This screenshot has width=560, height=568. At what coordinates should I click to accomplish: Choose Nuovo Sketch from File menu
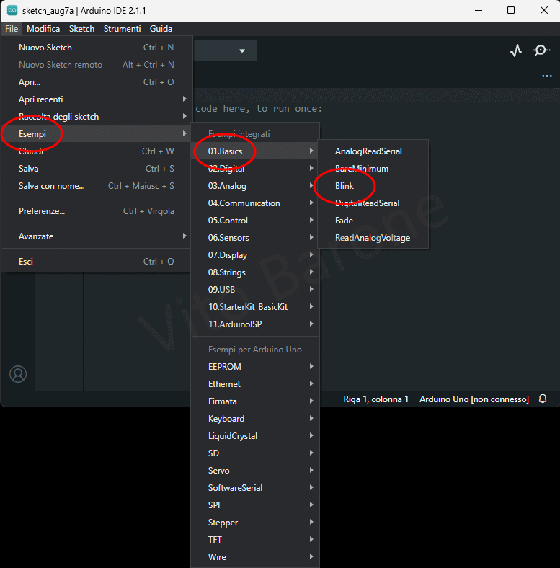97,48
